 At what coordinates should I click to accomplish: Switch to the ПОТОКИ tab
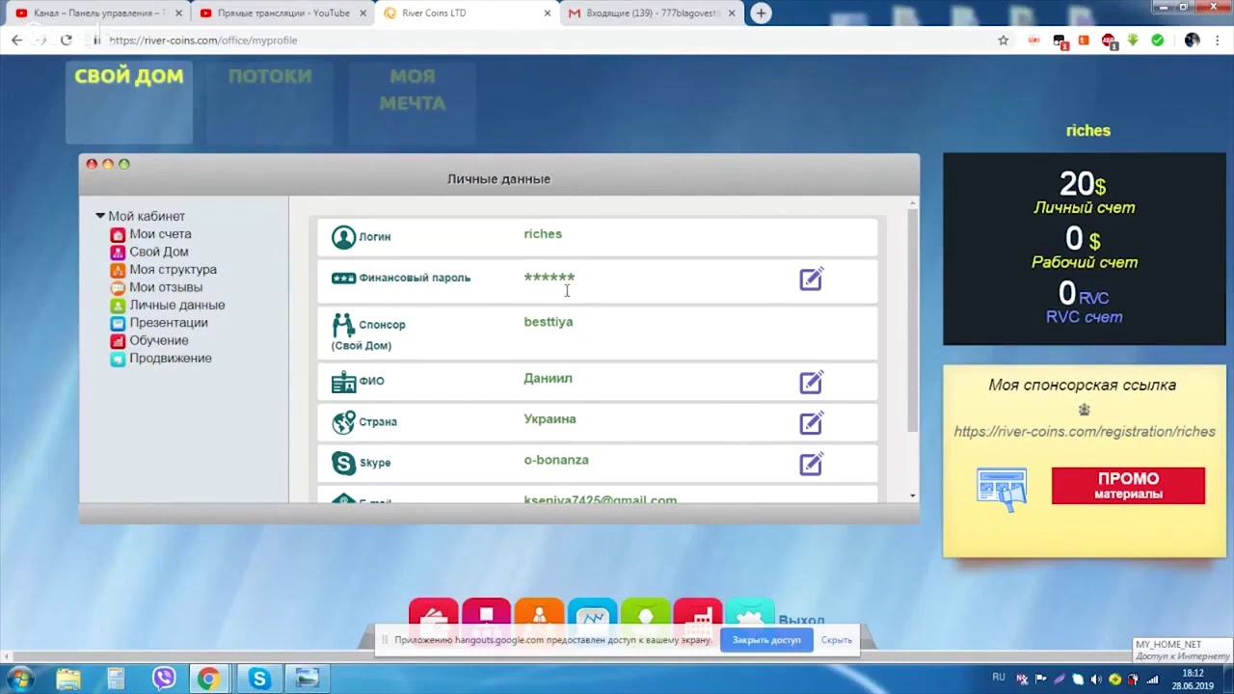(270, 101)
